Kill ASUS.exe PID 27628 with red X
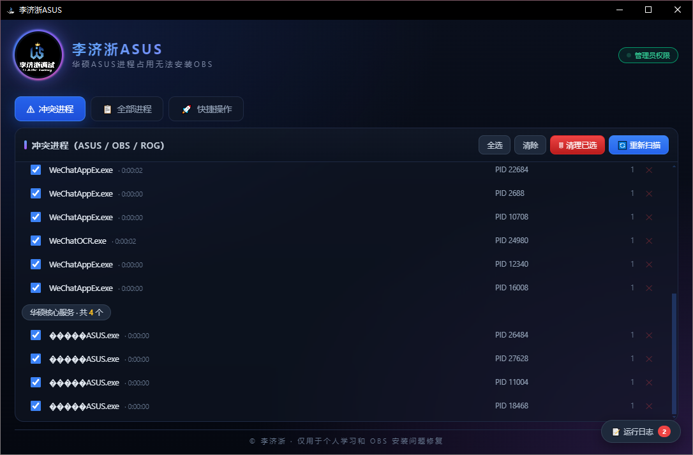This screenshot has height=455, width=693. (649, 359)
